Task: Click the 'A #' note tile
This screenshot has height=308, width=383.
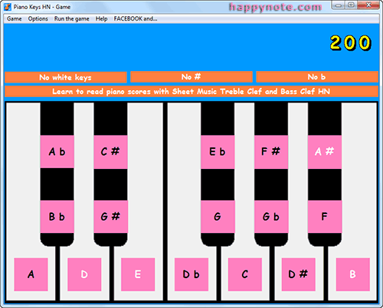Action: pos(325,152)
